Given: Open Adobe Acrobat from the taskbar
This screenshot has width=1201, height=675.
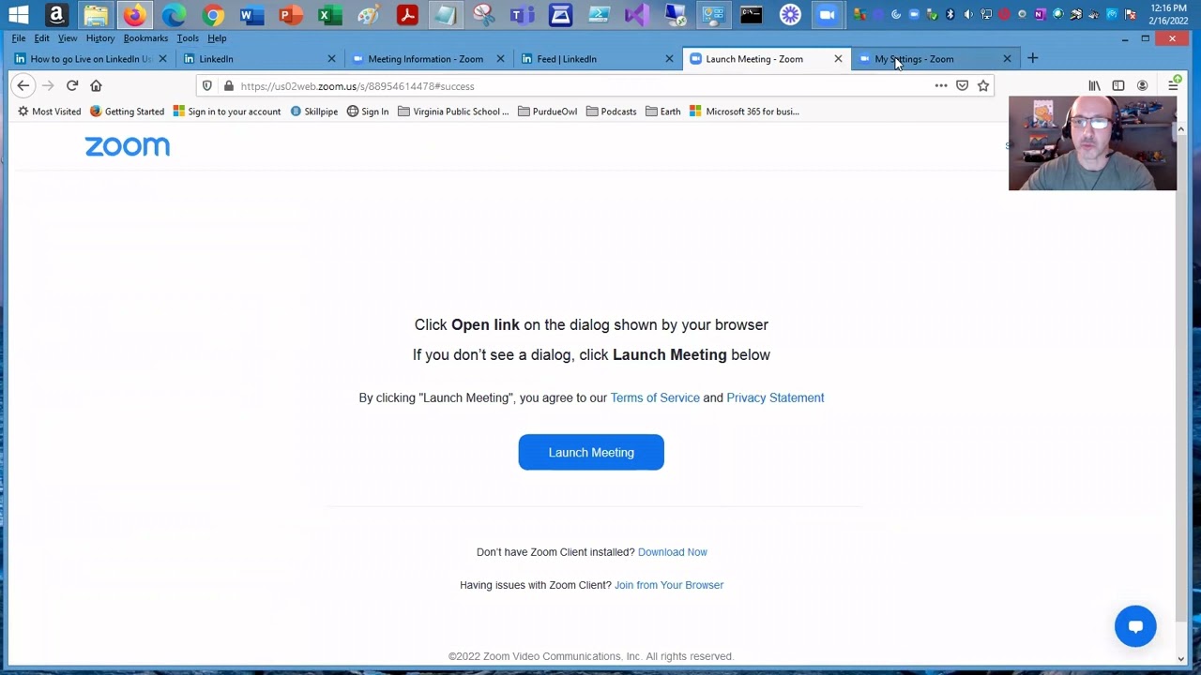Looking at the screenshot, I should coord(406,15).
